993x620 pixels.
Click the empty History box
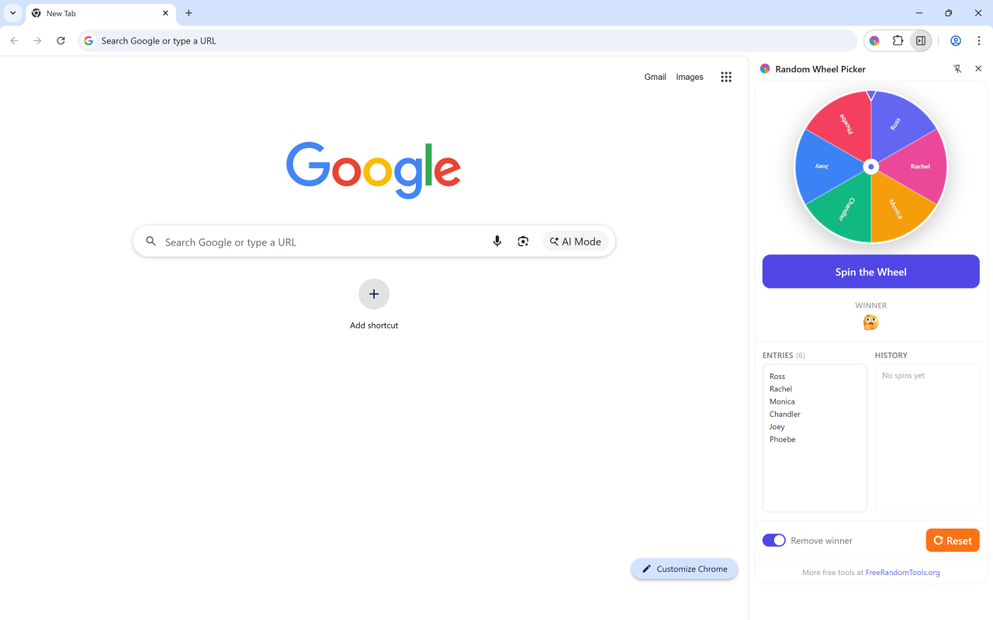coord(927,438)
